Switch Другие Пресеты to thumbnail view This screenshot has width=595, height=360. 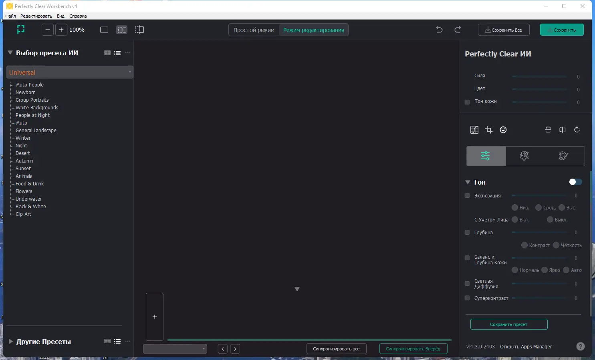tap(107, 341)
